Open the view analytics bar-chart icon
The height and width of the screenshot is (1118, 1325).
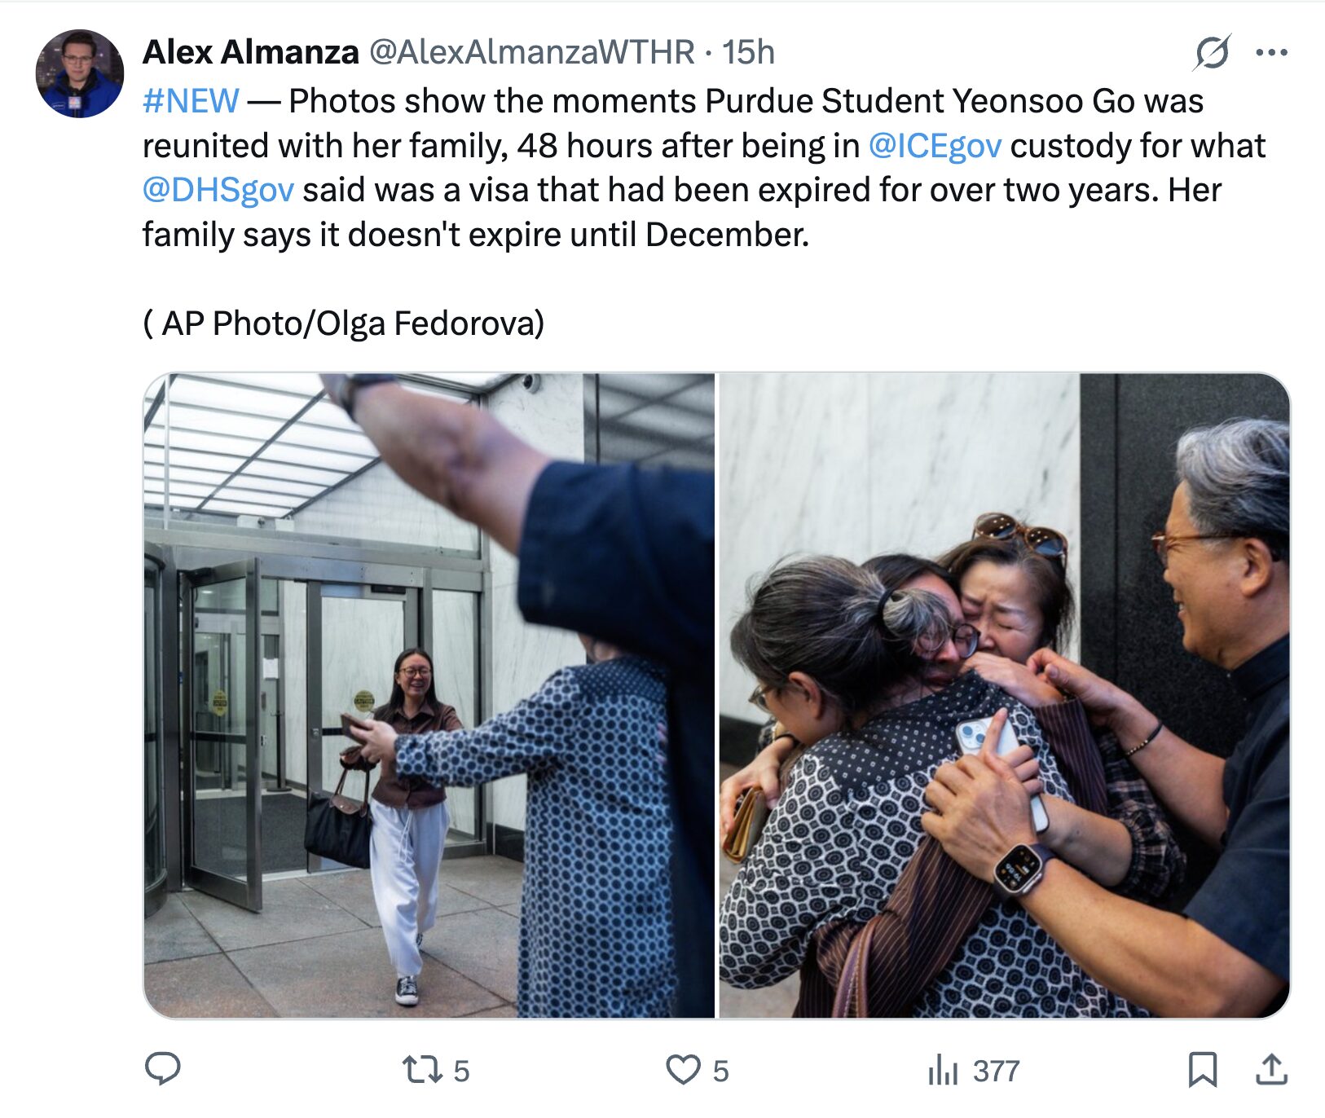[943, 1070]
